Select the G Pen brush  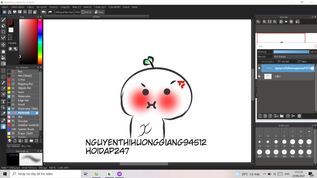tap(23, 80)
